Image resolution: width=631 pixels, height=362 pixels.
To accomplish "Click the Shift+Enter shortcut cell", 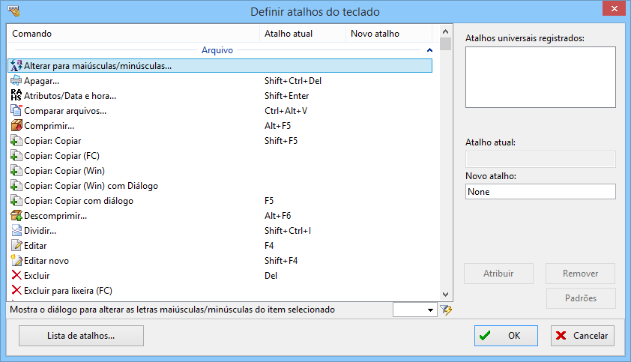I will (x=286, y=95).
